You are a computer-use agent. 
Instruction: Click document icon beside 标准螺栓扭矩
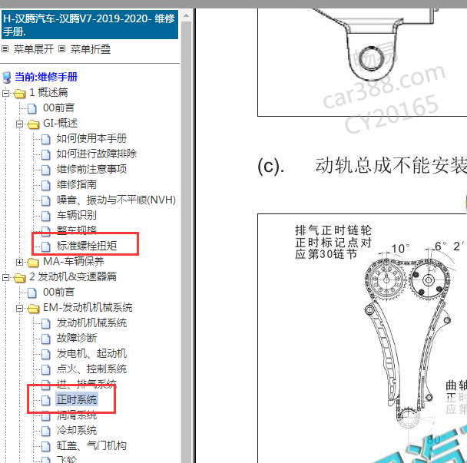45,246
